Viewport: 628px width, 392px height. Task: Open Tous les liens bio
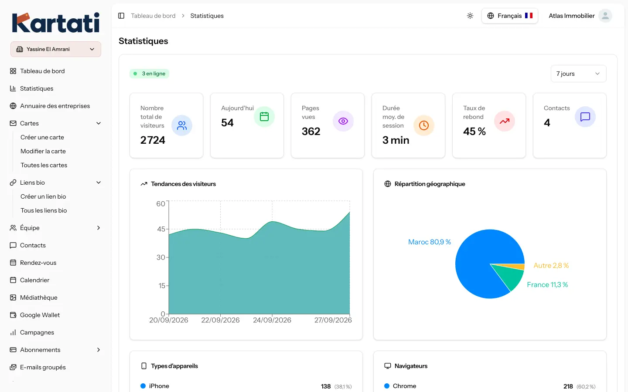(44, 210)
